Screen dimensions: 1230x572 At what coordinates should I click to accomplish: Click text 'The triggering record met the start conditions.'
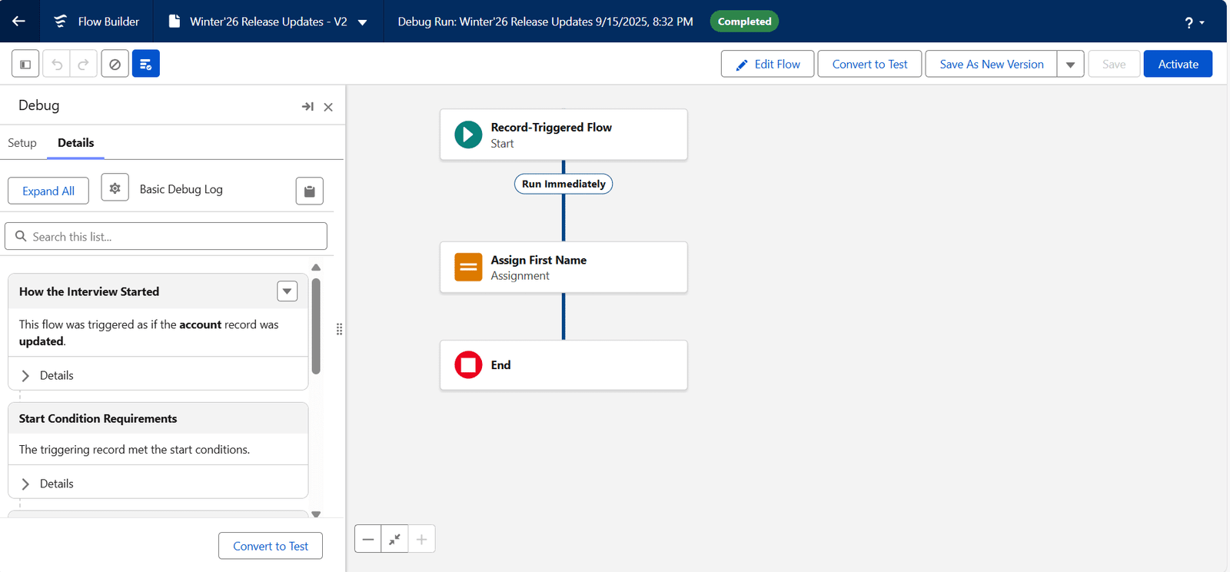point(135,449)
